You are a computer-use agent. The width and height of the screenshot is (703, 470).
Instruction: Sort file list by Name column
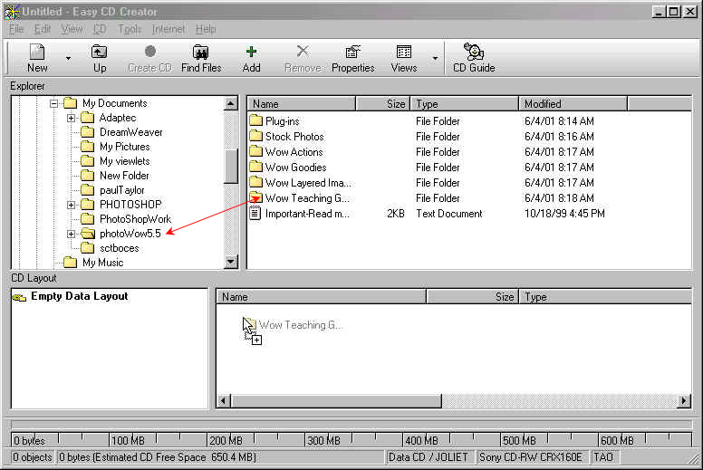(x=302, y=104)
